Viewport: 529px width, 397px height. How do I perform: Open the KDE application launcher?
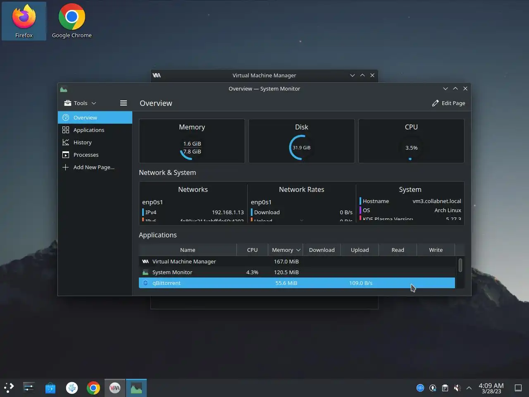pos(9,387)
